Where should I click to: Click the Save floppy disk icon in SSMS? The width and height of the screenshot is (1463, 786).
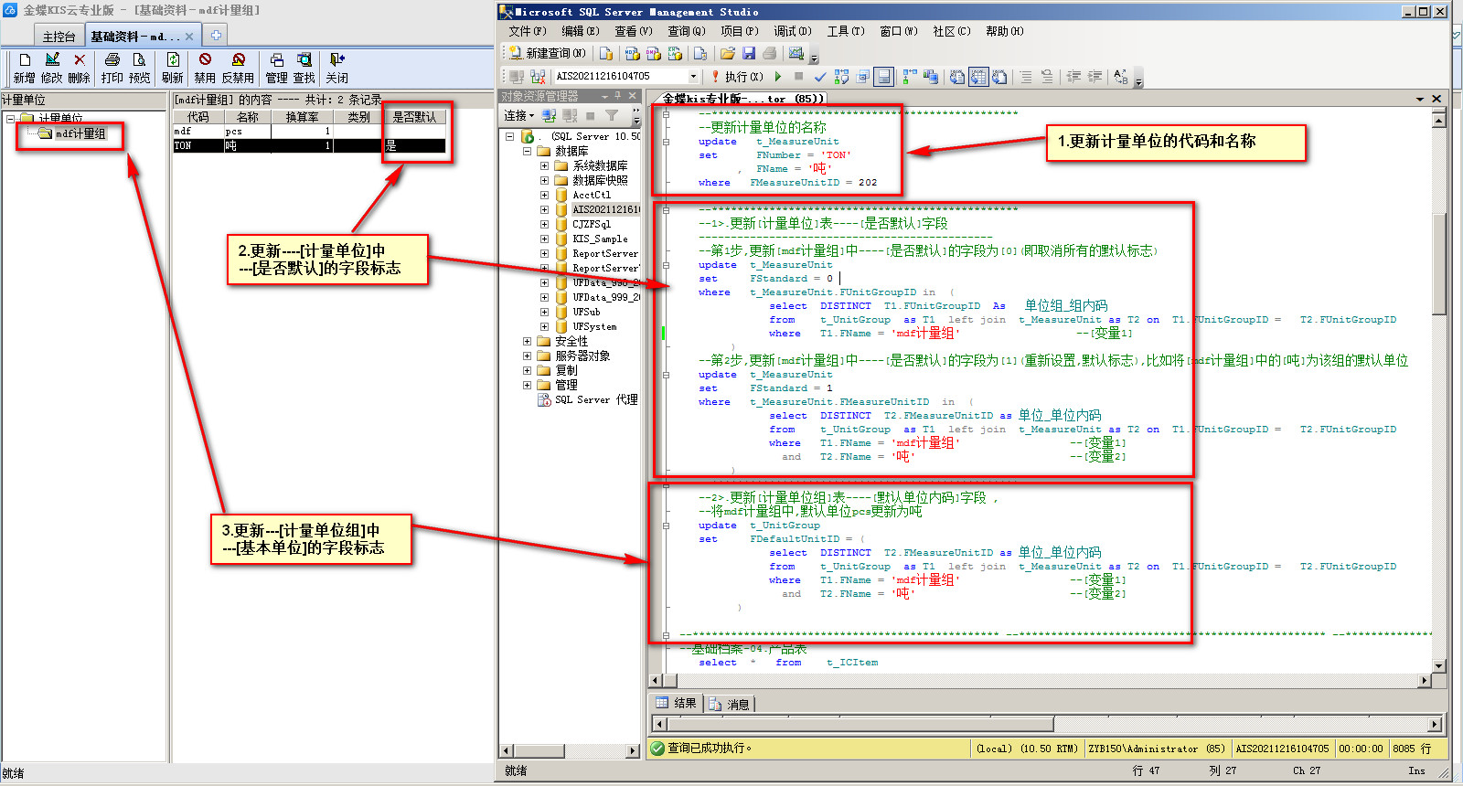tap(749, 54)
